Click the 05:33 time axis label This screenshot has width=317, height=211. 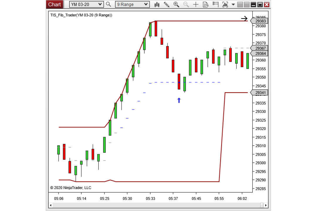pyautogui.click(x=150, y=198)
